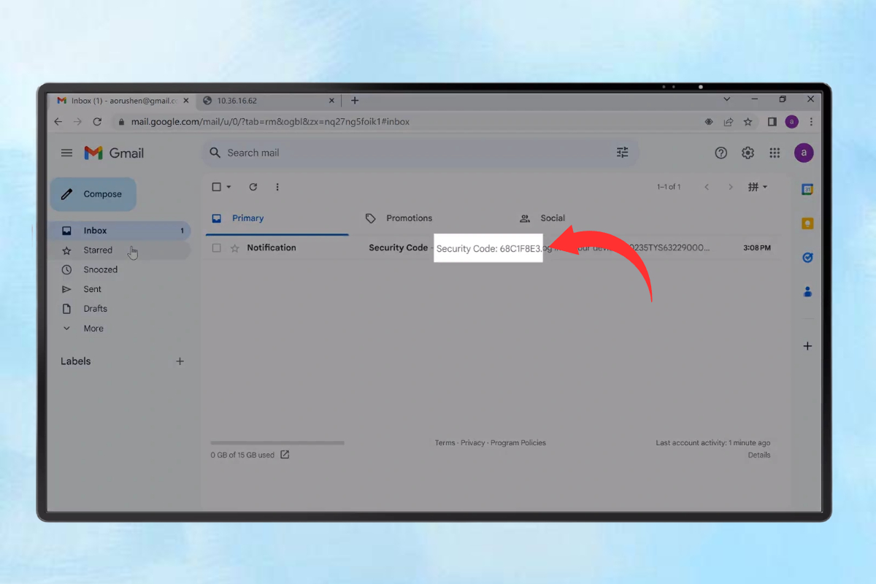Screen dimensions: 876x584
Task: Click the browser forward arrow
Action: [78, 122]
